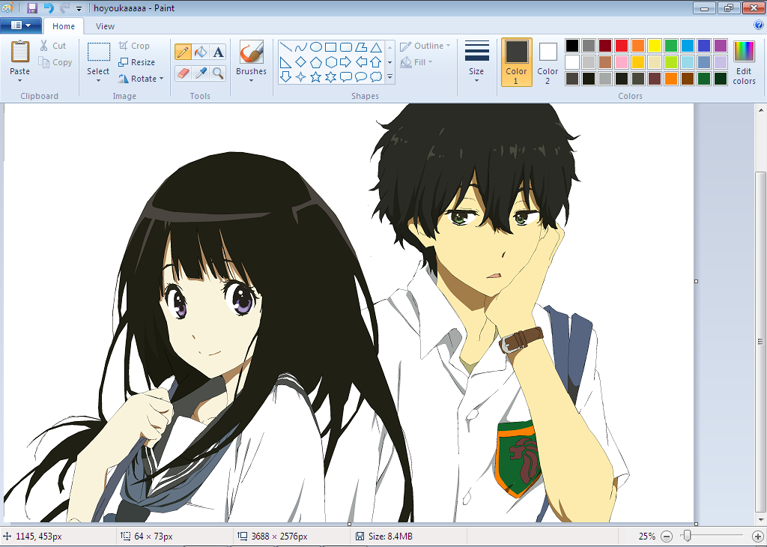Click the Resize button
This screenshot has width=767, height=547.
[137, 62]
